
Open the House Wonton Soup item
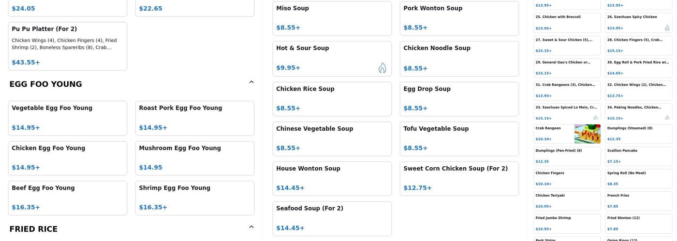(332, 179)
